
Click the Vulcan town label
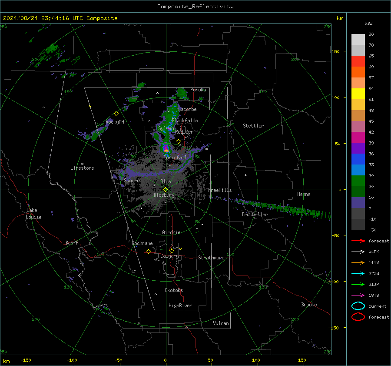(x=221, y=323)
